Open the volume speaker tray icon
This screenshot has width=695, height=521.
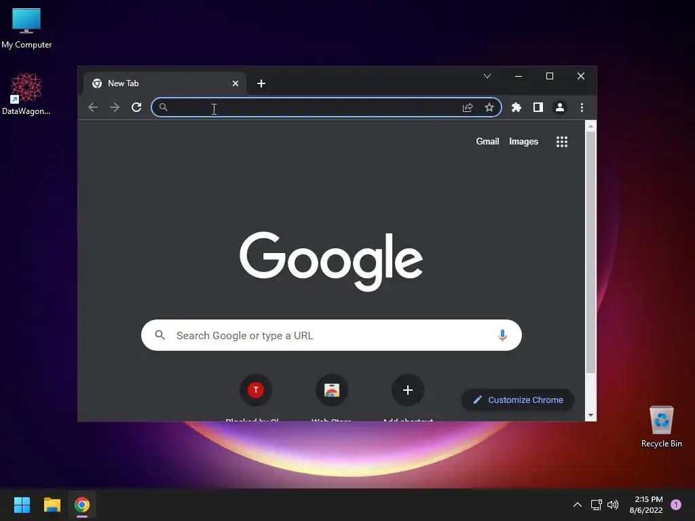[x=613, y=505]
